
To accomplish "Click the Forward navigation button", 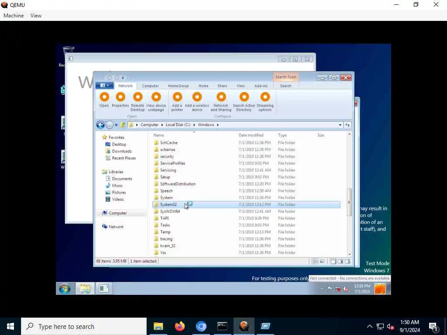I will point(110,125).
